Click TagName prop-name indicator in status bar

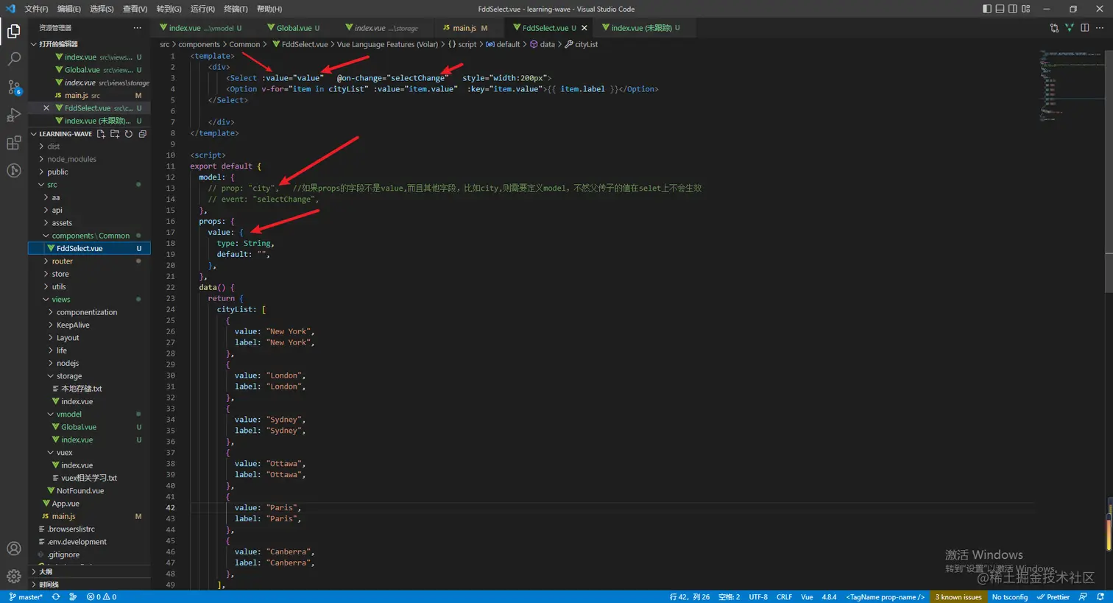pyautogui.click(x=885, y=597)
